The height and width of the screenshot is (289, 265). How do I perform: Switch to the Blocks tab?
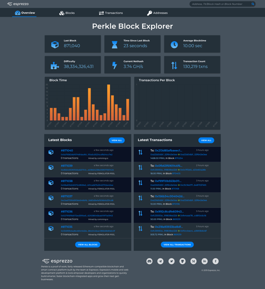tap(67, 13)
